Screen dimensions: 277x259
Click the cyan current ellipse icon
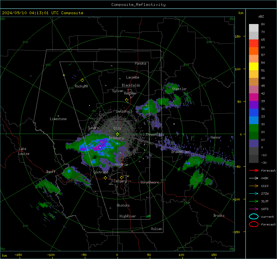[x=254, y=217]
